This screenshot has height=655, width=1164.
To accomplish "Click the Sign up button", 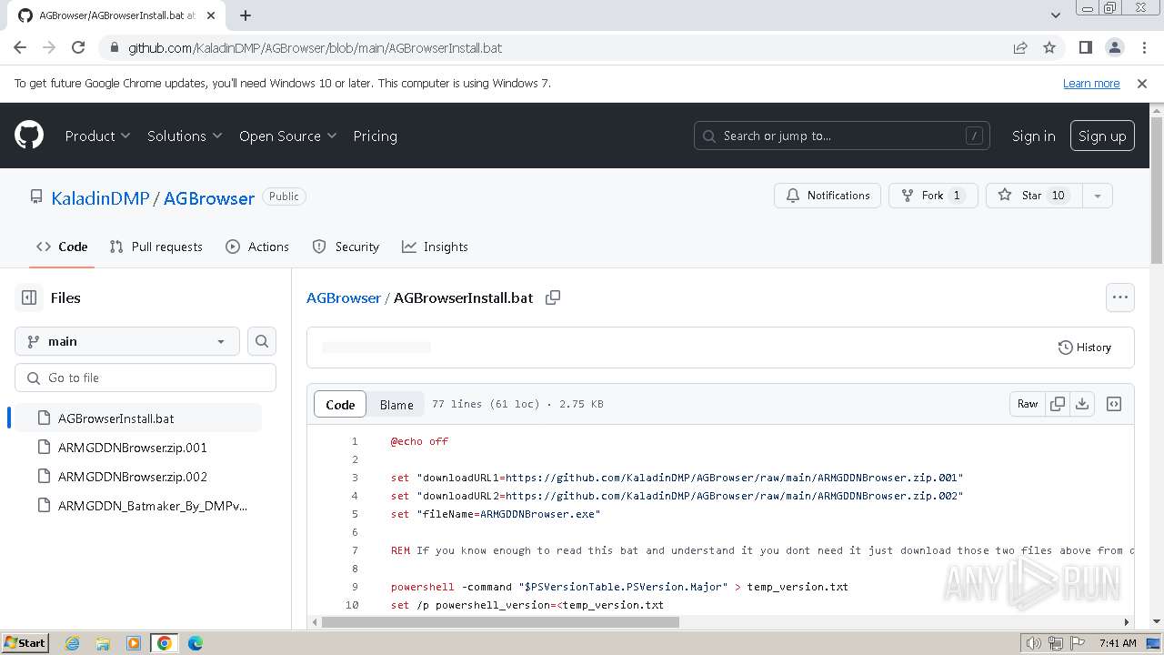I will pos(1102,136).
